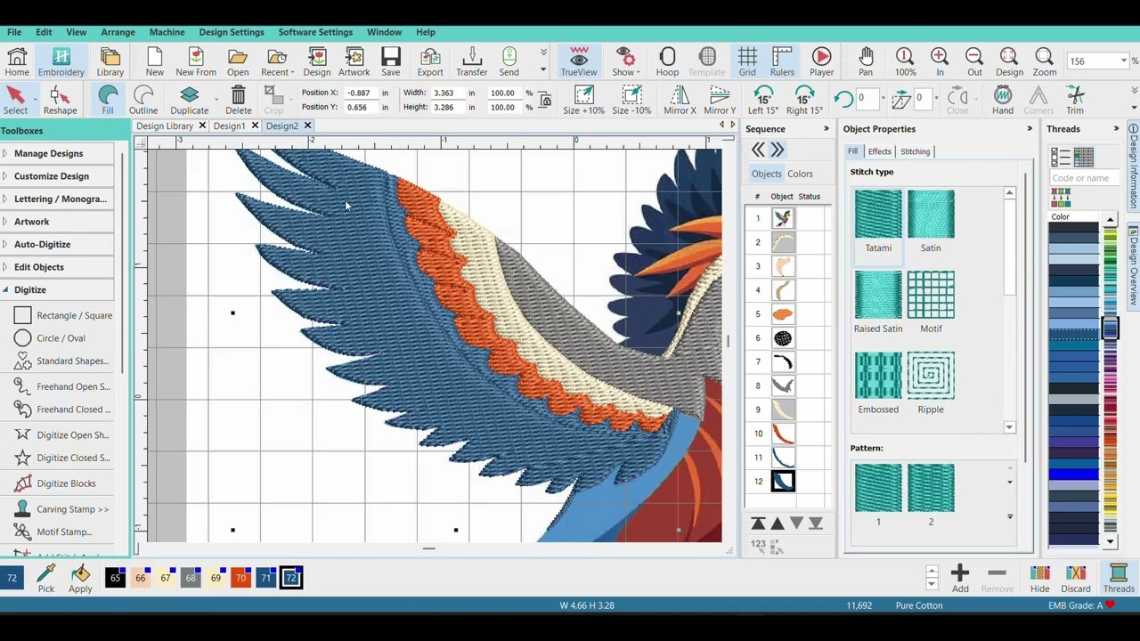Toggle the lock proportions icon
Viewport: 1140px width, 641px height.
click(x=545, y=100)
